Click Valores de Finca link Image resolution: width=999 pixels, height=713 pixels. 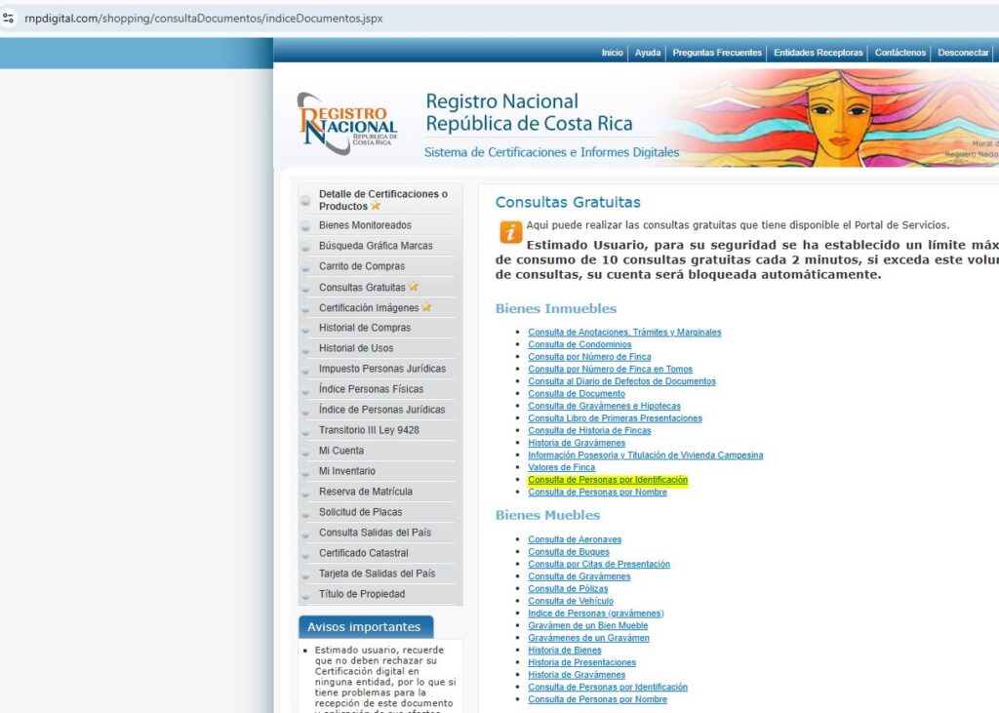[x=561, y=467]
